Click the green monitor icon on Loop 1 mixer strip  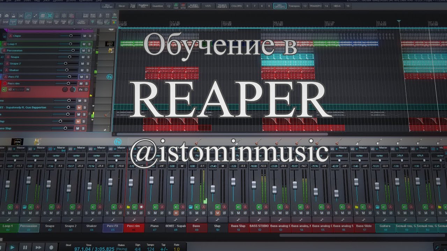click(x=10, y=207)
